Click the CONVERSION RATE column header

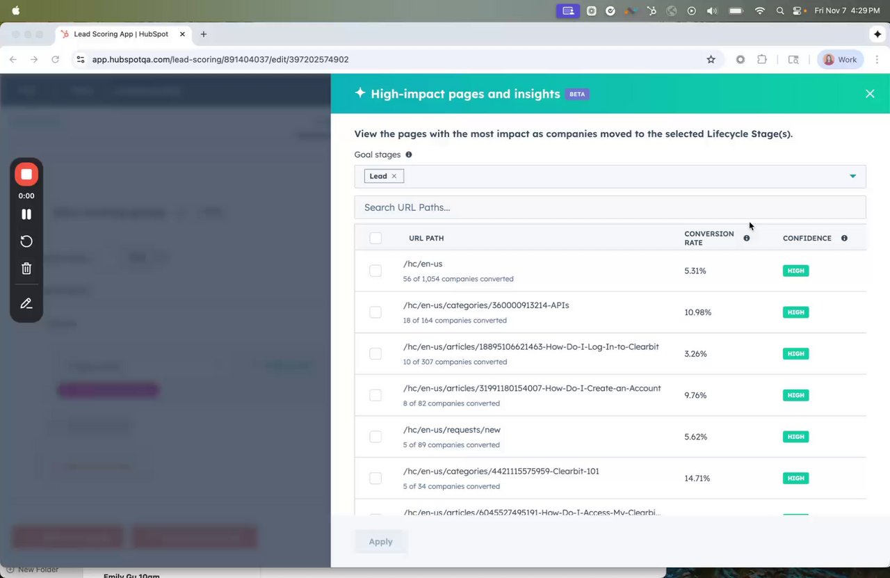(709, 238)
